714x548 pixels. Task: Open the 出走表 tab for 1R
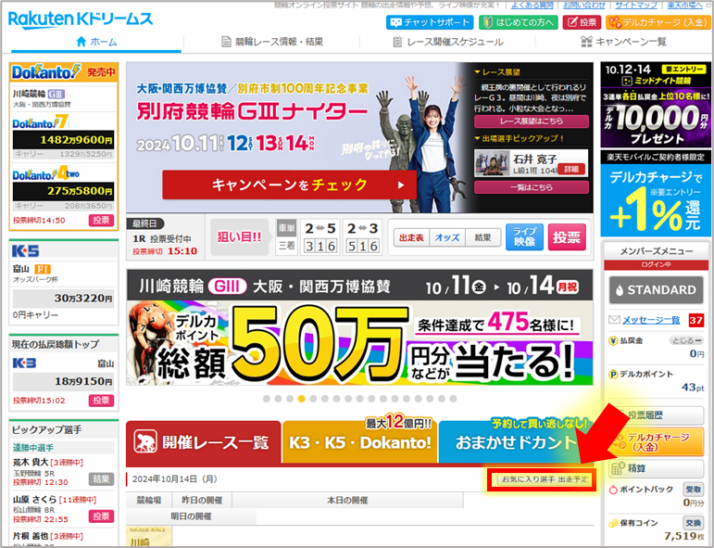[411, 237]
